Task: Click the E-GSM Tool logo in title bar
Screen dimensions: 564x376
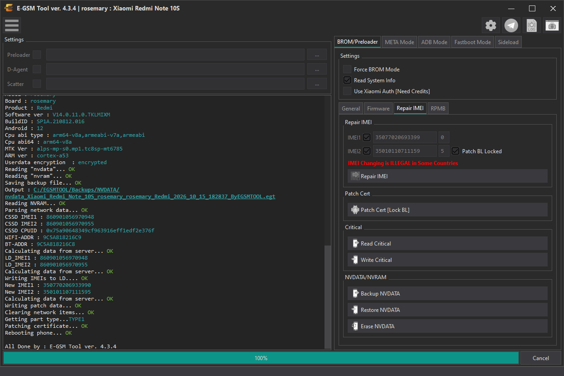Action: [8, 8]
